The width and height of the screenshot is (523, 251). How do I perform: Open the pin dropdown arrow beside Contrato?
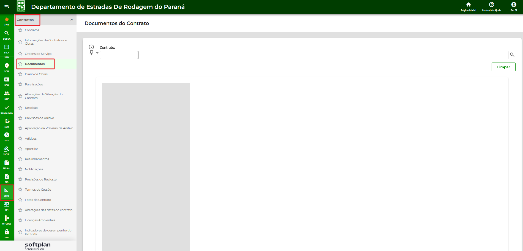[x=97, y=53]
